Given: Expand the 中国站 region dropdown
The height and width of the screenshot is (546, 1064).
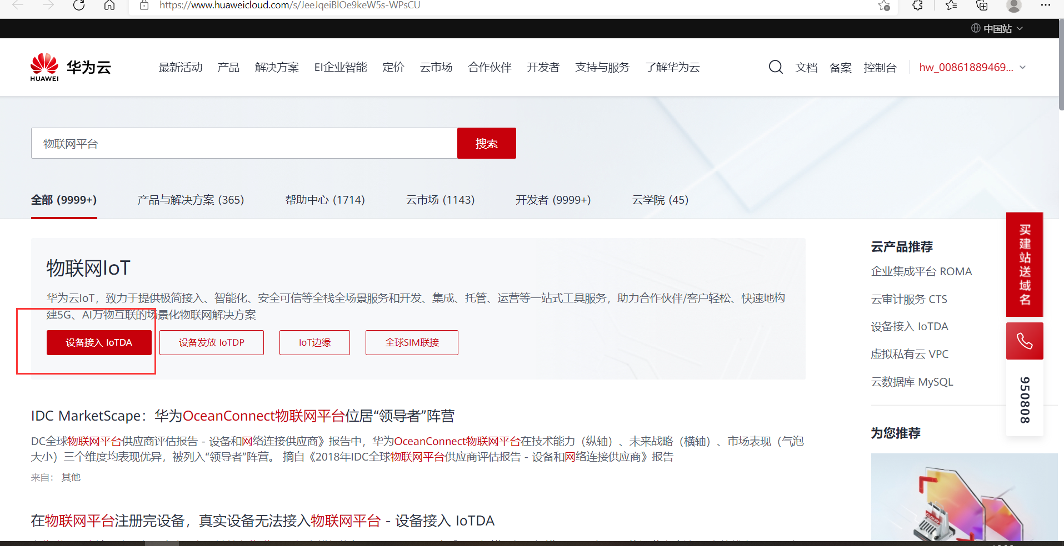Looking at the screenshot, I should click(x=1003, y=28).
